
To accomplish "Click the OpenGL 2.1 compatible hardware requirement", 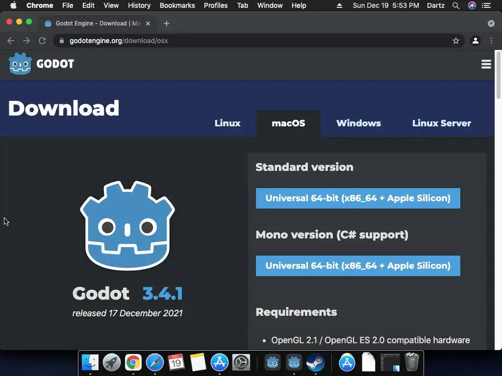I will click(x=371, y=340).
